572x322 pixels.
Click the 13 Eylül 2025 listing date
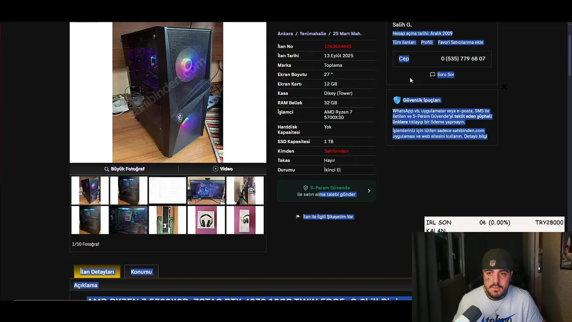pos(339,56)
